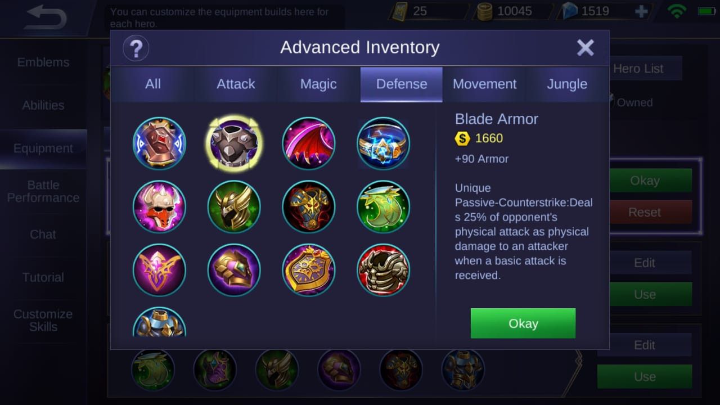The image size is (720, 405).
Task: Close the Advanced Inventory dialog
Action: click(586, 48)
